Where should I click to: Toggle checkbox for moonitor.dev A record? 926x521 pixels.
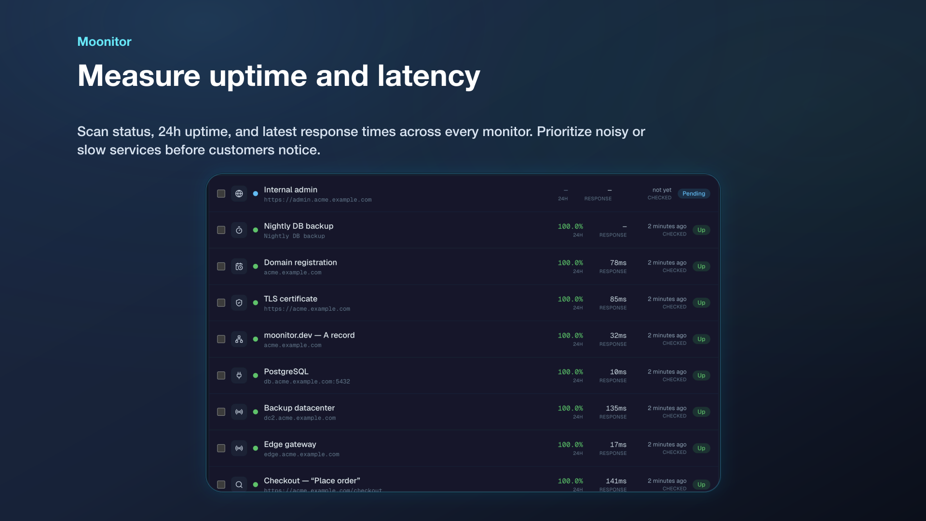click(x=221, y=339)
